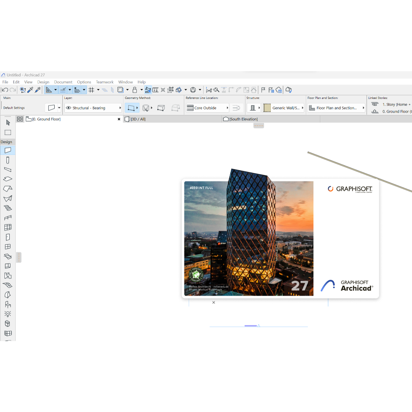Open the Structural - Bearing layer dropdown
This screenshot has width=412, height=412.
pyautogui.click(x=120, y=108)
